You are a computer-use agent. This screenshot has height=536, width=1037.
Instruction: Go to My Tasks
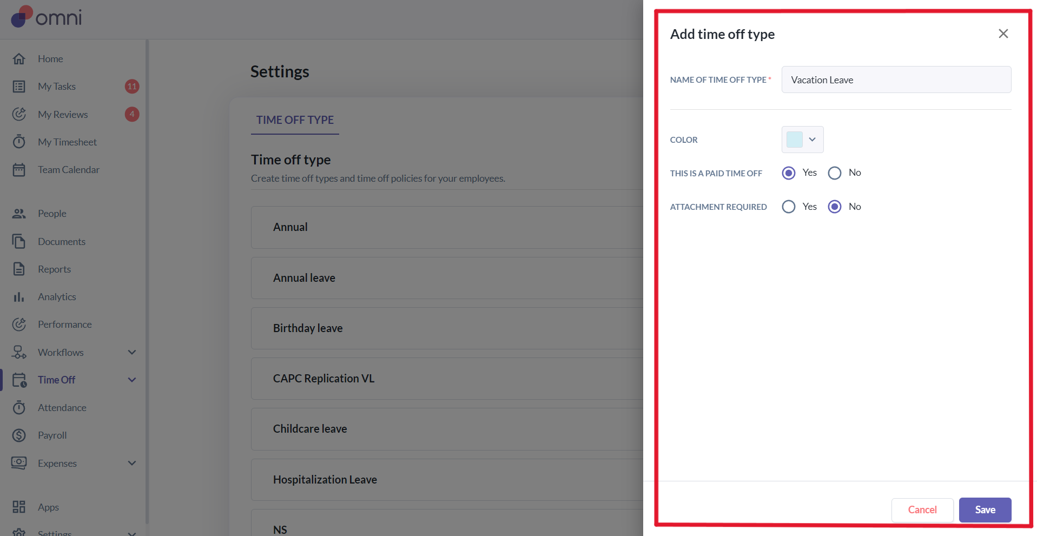tap(57, 87)
